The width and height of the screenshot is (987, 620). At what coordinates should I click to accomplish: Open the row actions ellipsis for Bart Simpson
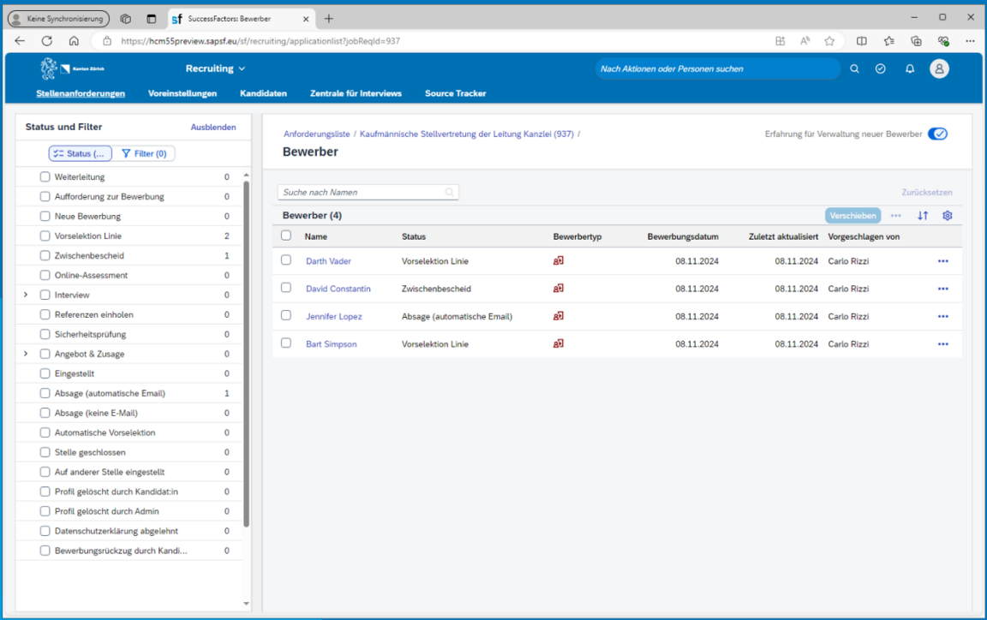(943, 343)
